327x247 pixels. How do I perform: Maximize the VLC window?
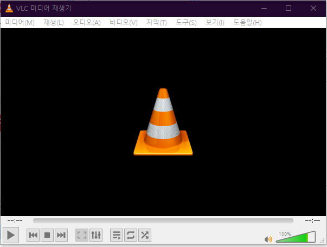tap(288, 8)
